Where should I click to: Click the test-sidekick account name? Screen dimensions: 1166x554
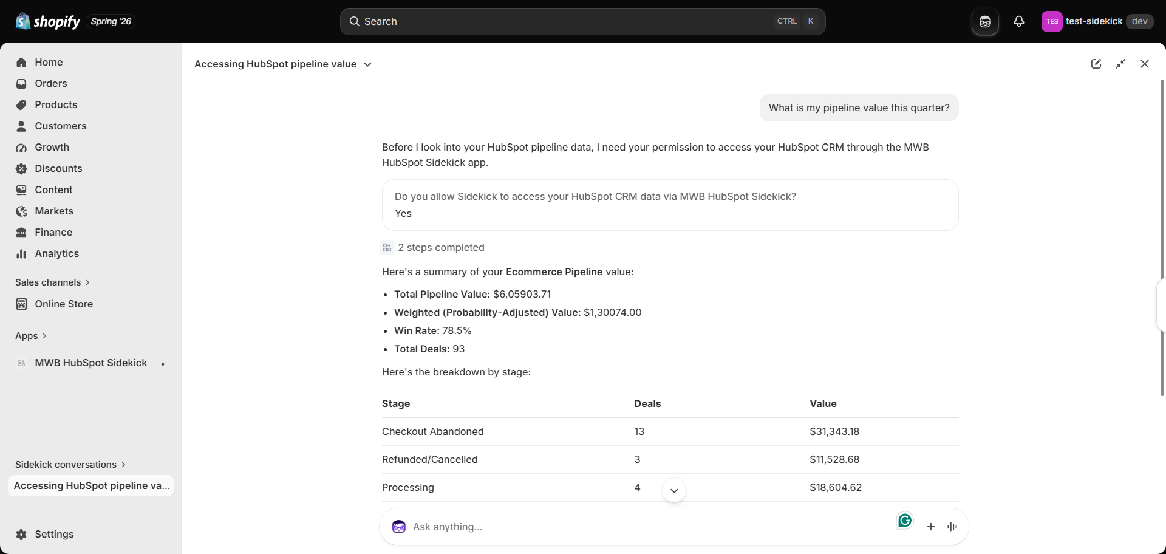(x=1094, y=21)
